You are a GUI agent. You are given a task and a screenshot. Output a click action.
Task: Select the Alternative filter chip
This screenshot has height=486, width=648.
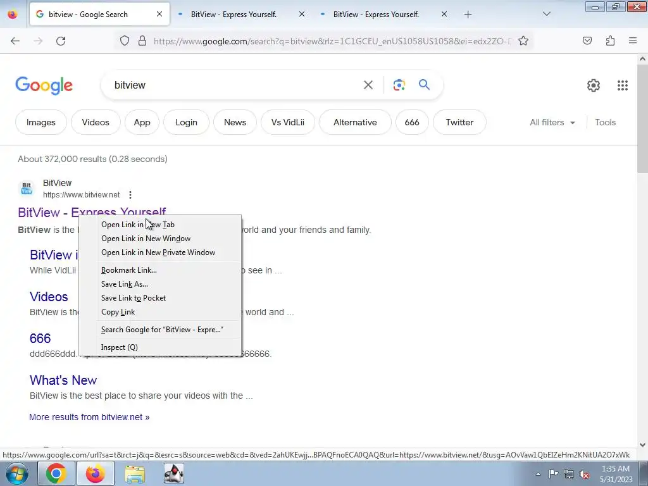[x=355, y=122]
